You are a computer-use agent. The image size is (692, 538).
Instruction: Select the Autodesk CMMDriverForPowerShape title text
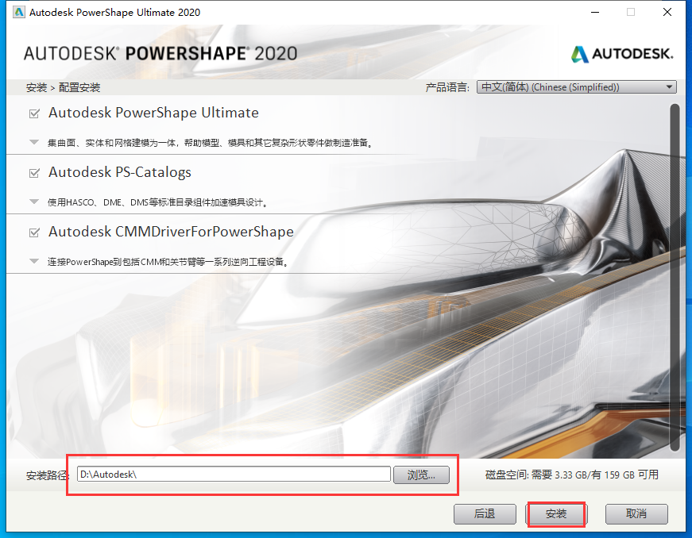click(171, 232)
